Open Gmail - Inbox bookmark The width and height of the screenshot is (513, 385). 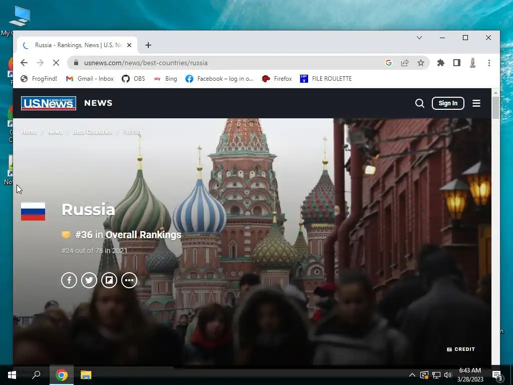90,79
